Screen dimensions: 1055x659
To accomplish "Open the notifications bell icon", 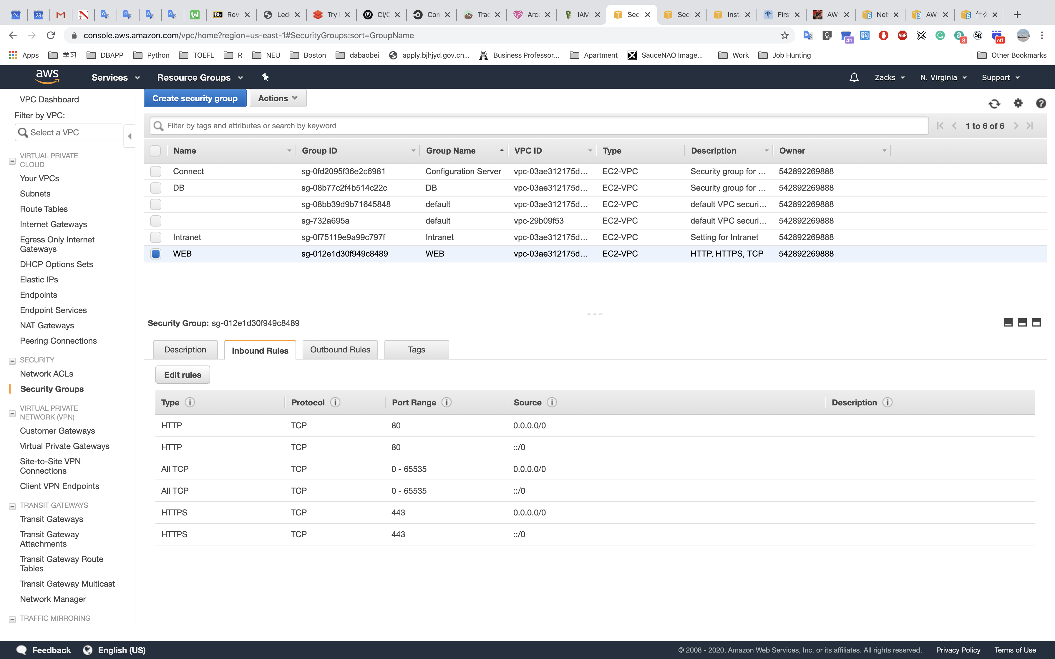I will (x=854, y=78).
